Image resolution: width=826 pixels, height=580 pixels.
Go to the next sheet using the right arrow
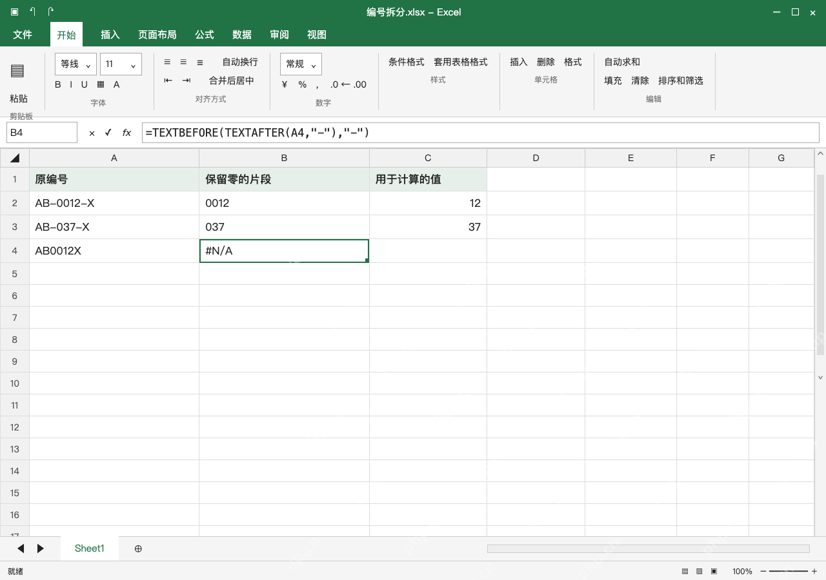click(41, 548)
